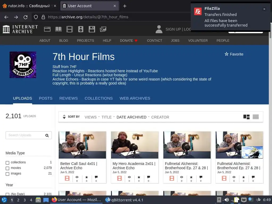Switch to tile view layout
The image size is (272, 204).
tap(246, 117)
